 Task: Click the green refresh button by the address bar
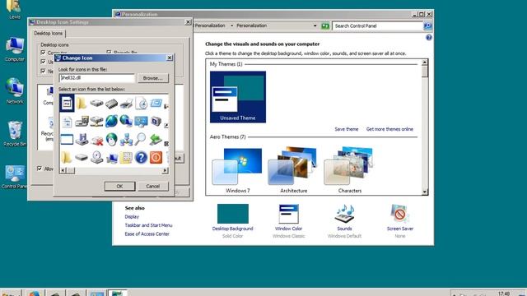(325, 25)
